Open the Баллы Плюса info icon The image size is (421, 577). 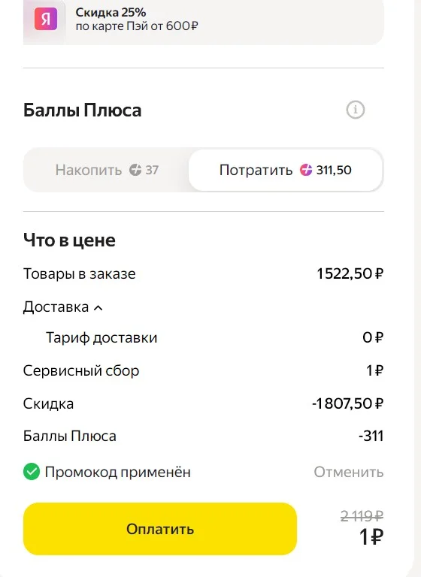click(356, 110)
